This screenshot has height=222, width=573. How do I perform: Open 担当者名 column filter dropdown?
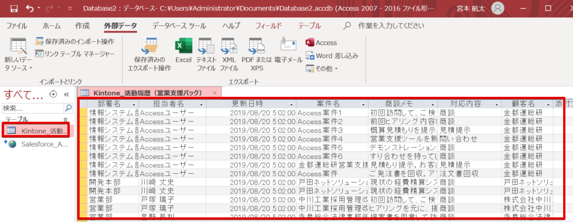(x=201, y=104)
